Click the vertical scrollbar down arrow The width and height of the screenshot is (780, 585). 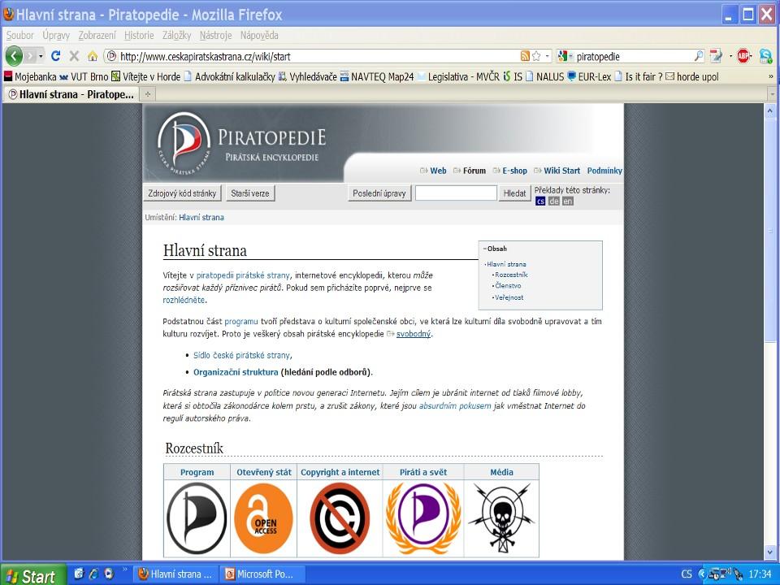[769, 552]
